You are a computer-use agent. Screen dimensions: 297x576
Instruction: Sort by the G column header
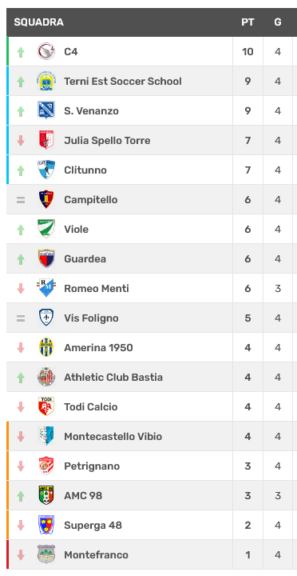278,22
